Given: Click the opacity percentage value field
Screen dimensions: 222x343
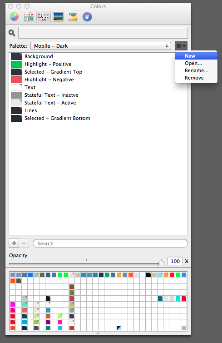Looking at the screenshot, I should (x=175, y=261).
